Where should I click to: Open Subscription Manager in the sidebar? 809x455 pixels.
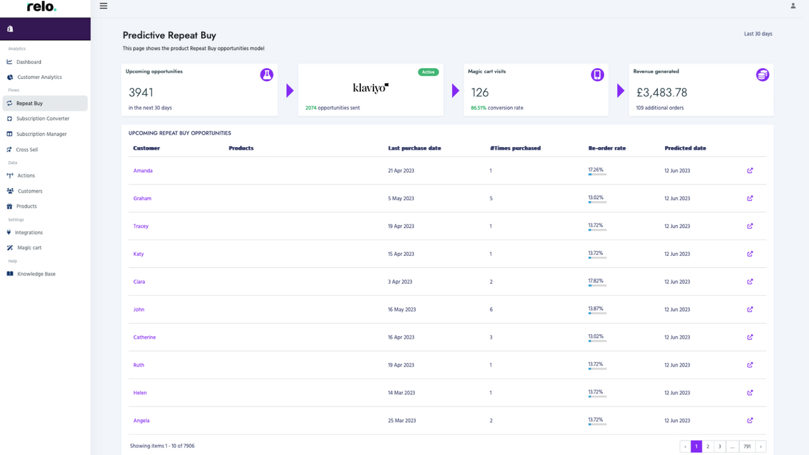point(41,134)
